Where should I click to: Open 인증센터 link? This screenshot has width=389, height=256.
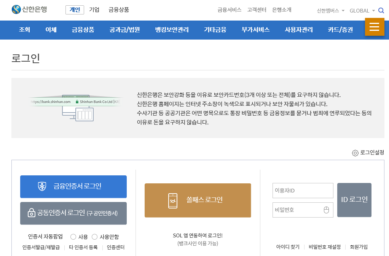[116, 247]
